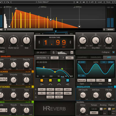116x116 pixels.
Task: Toggle the Modulation section On/Off
Action: tap(115, 87)
